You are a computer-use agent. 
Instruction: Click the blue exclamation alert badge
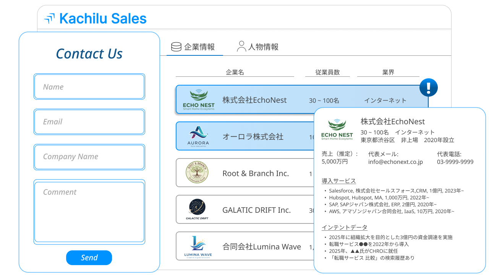[x=429, y=87]
